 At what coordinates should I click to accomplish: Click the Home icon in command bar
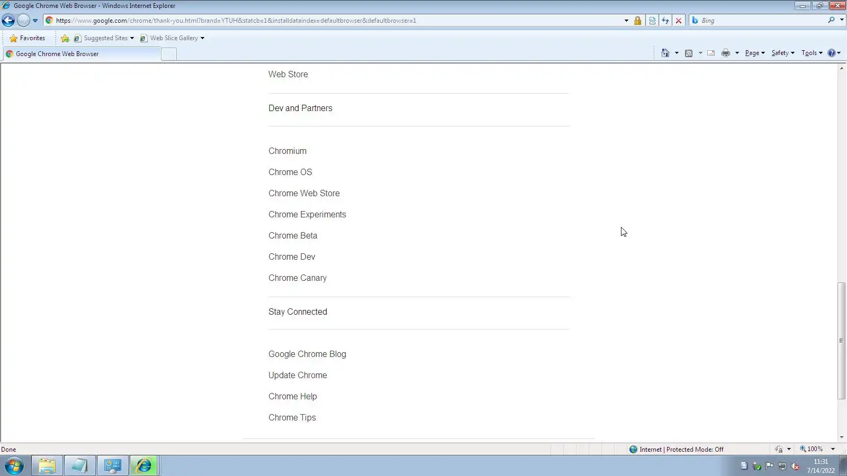coord(665,53)
